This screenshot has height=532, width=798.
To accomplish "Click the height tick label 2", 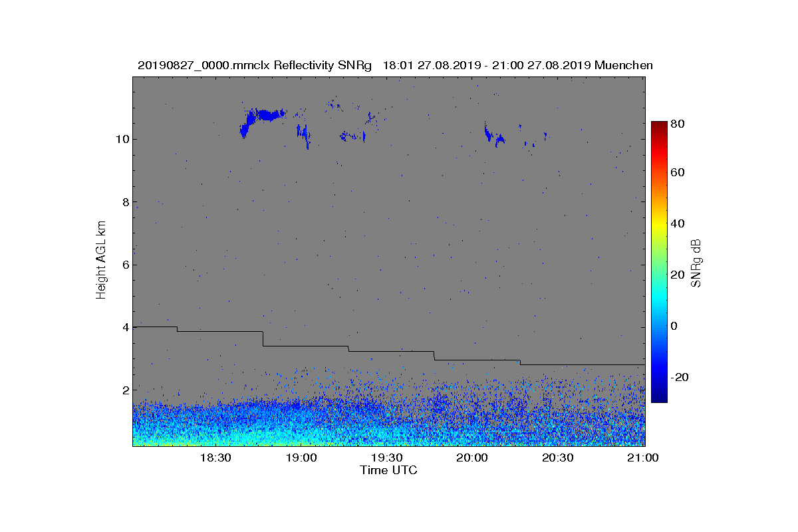I will (x=124, y=390).
